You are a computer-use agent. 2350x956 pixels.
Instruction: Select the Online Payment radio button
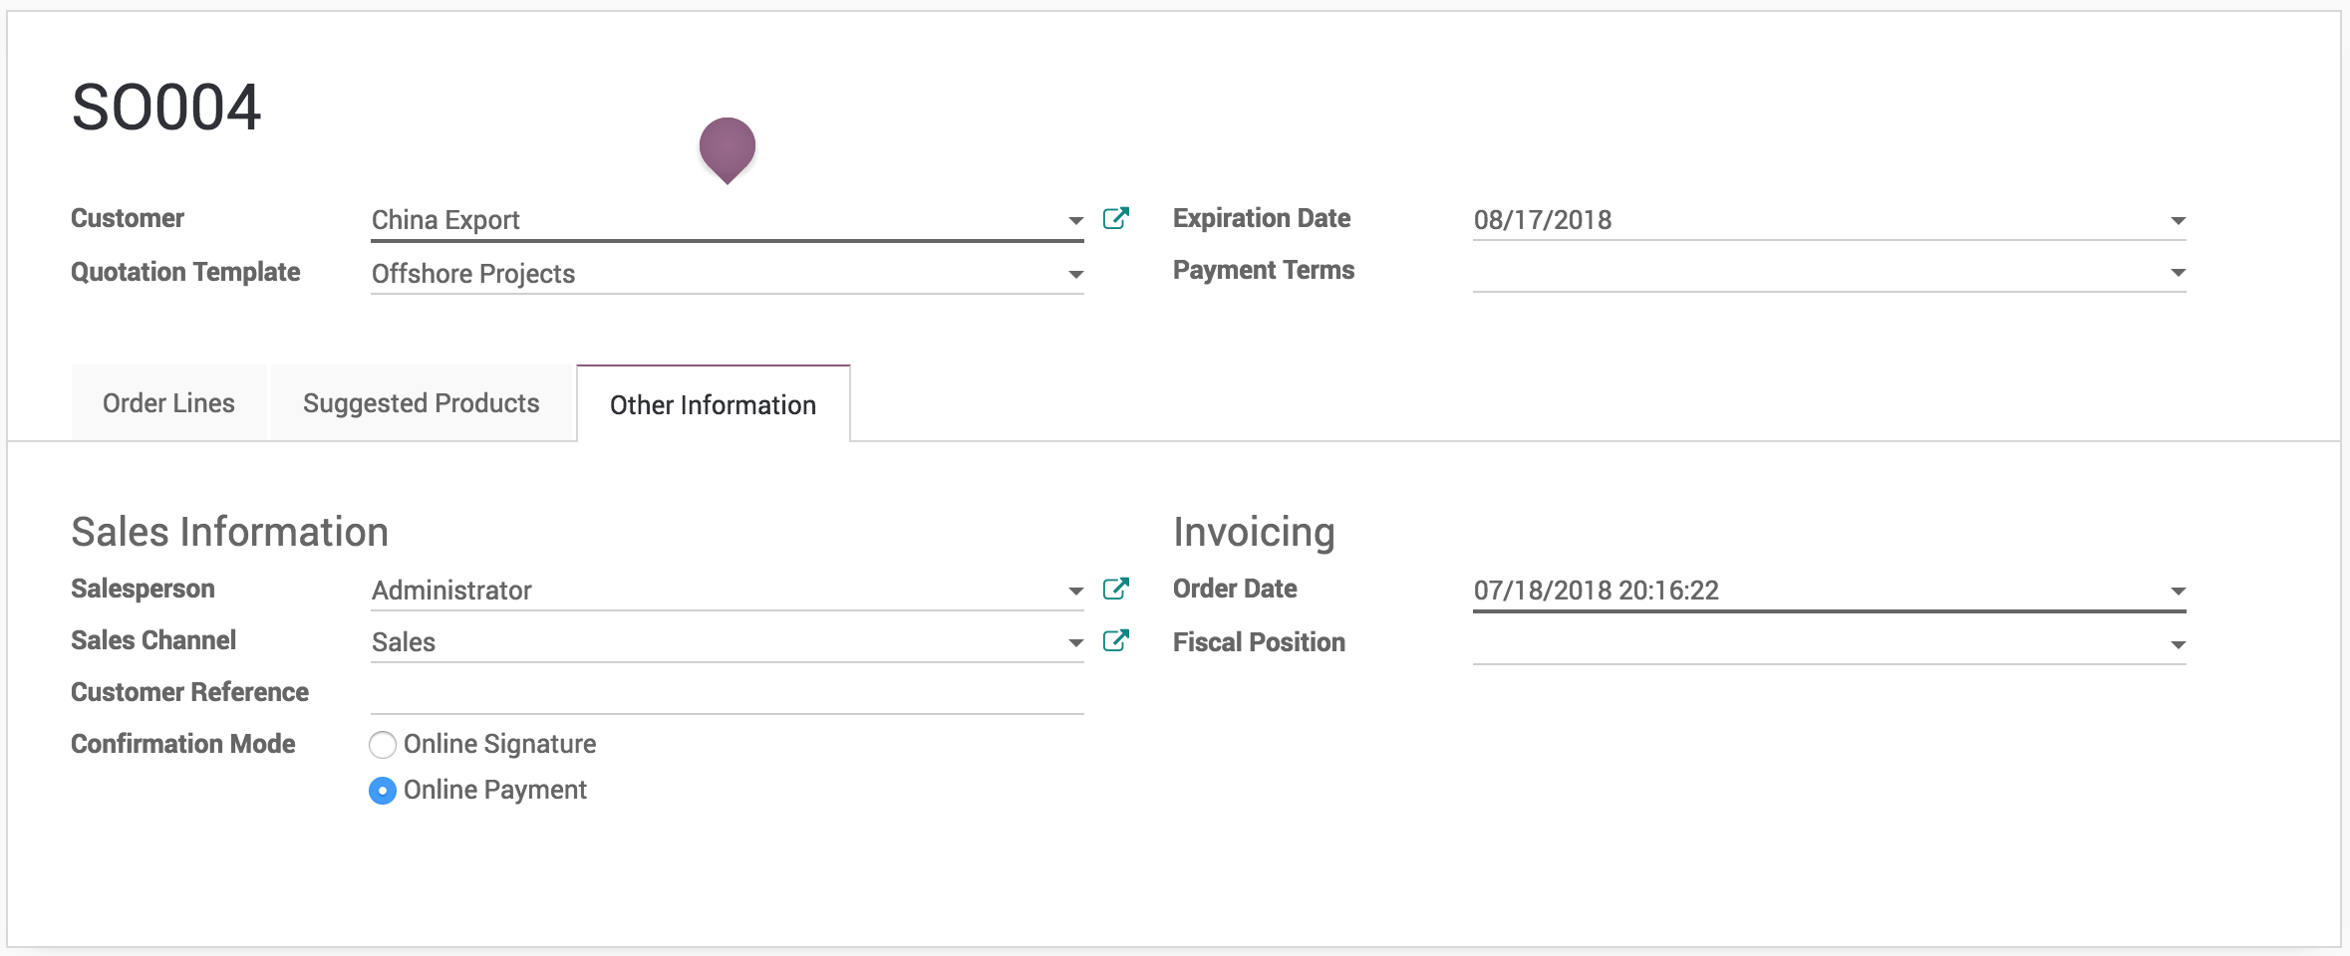383,791
